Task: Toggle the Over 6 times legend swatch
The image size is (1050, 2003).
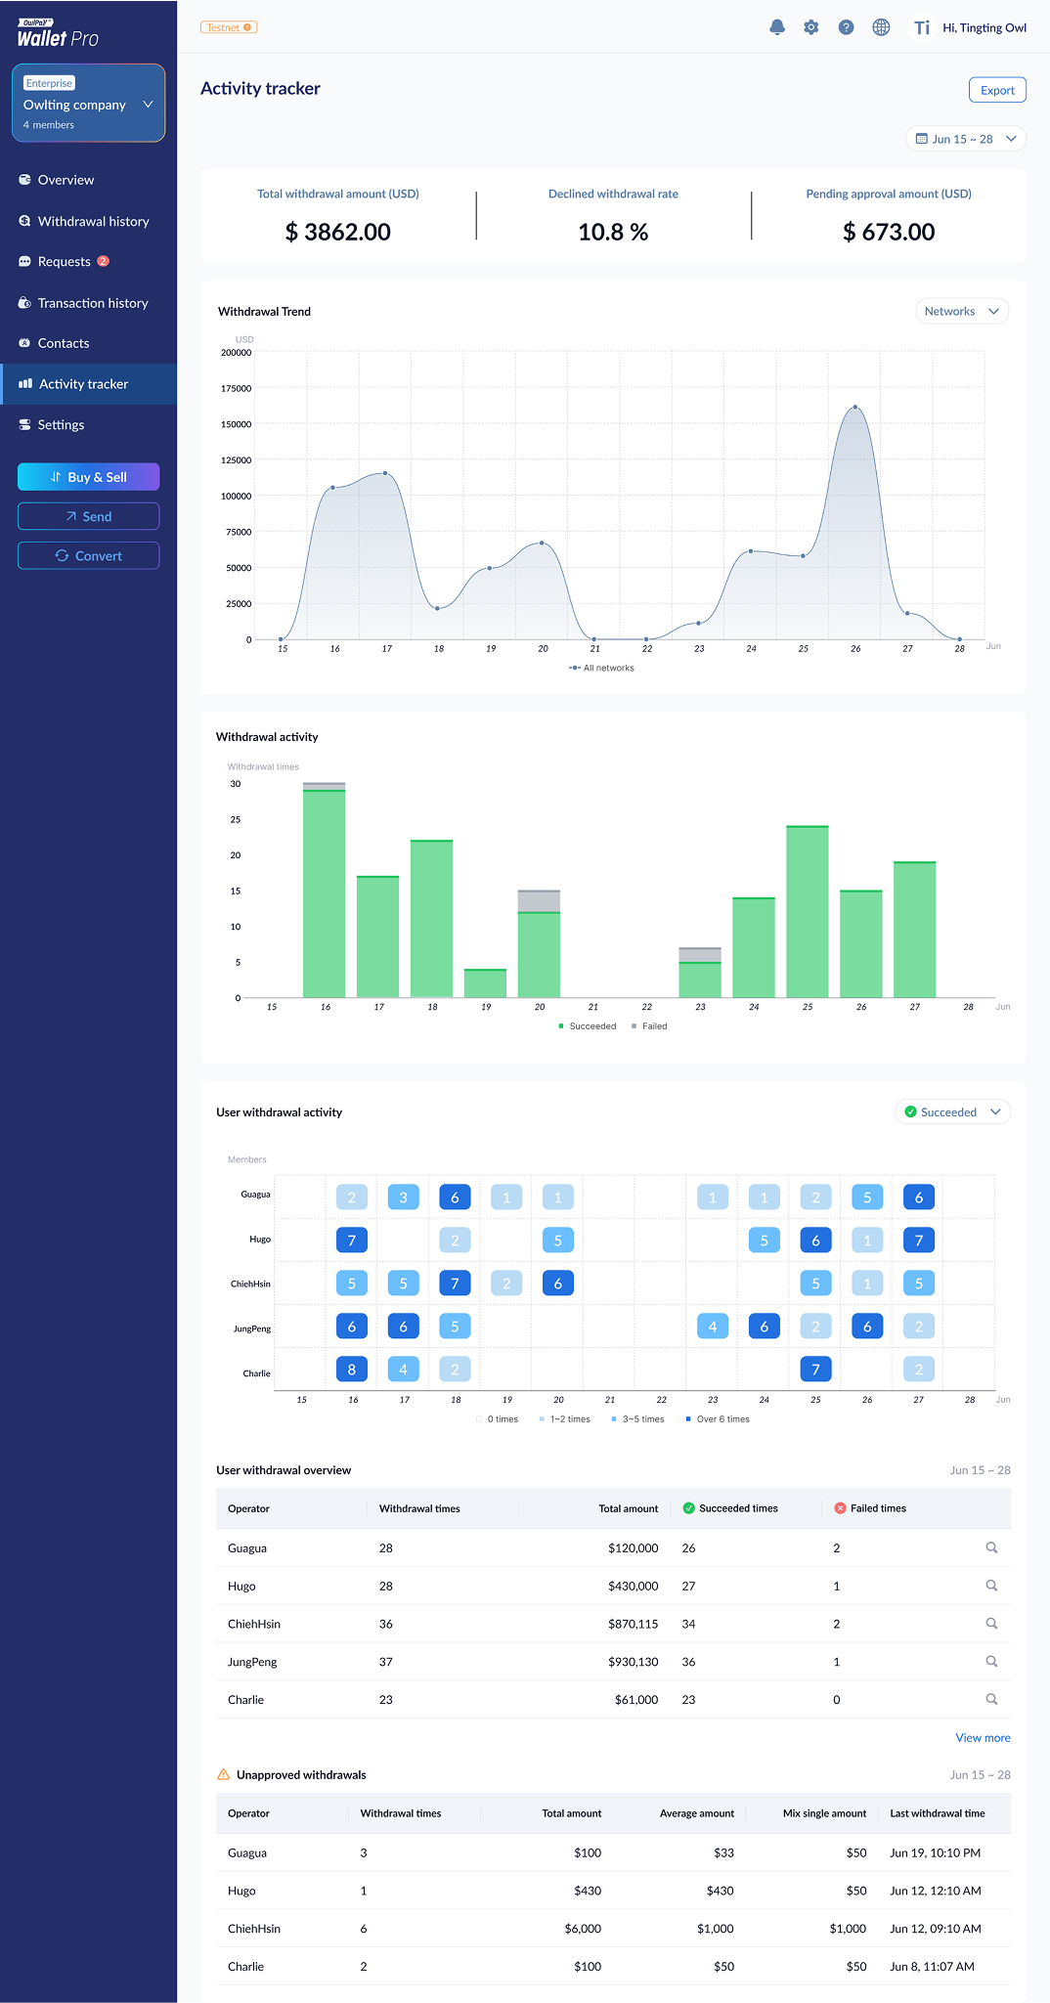Action: tap(688, 1419)
